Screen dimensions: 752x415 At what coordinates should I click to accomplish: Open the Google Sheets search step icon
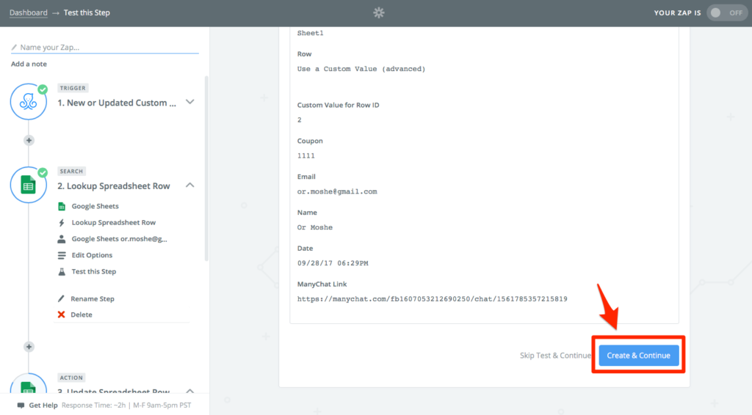29,185
